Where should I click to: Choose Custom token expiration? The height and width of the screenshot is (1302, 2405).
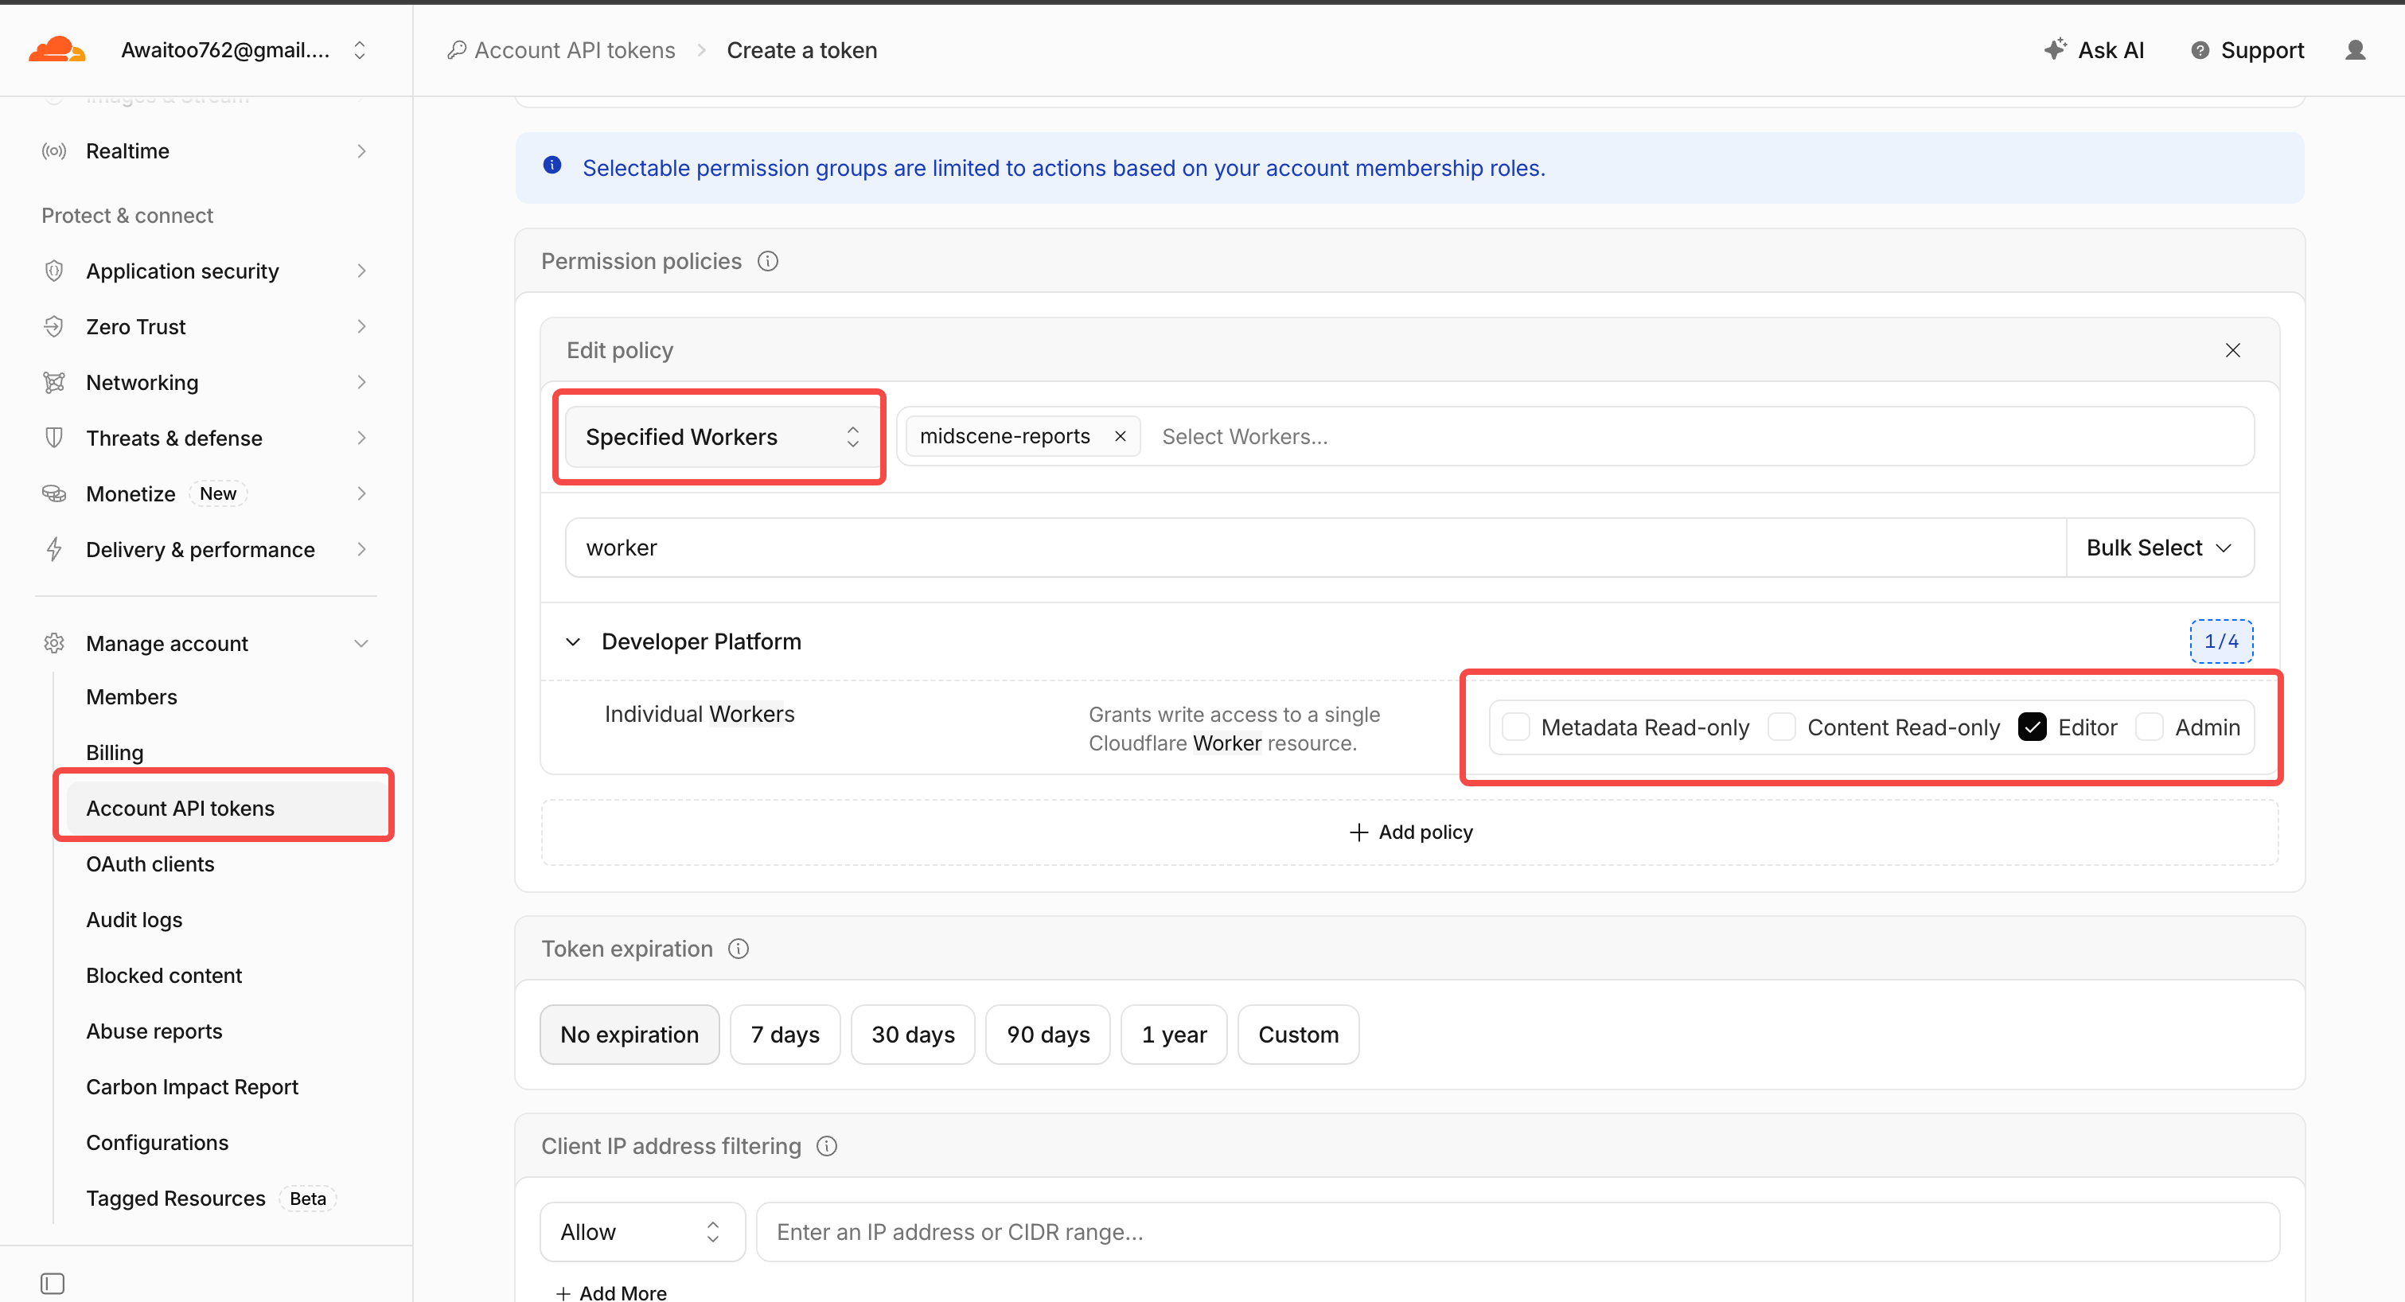pos(1298,1034)
